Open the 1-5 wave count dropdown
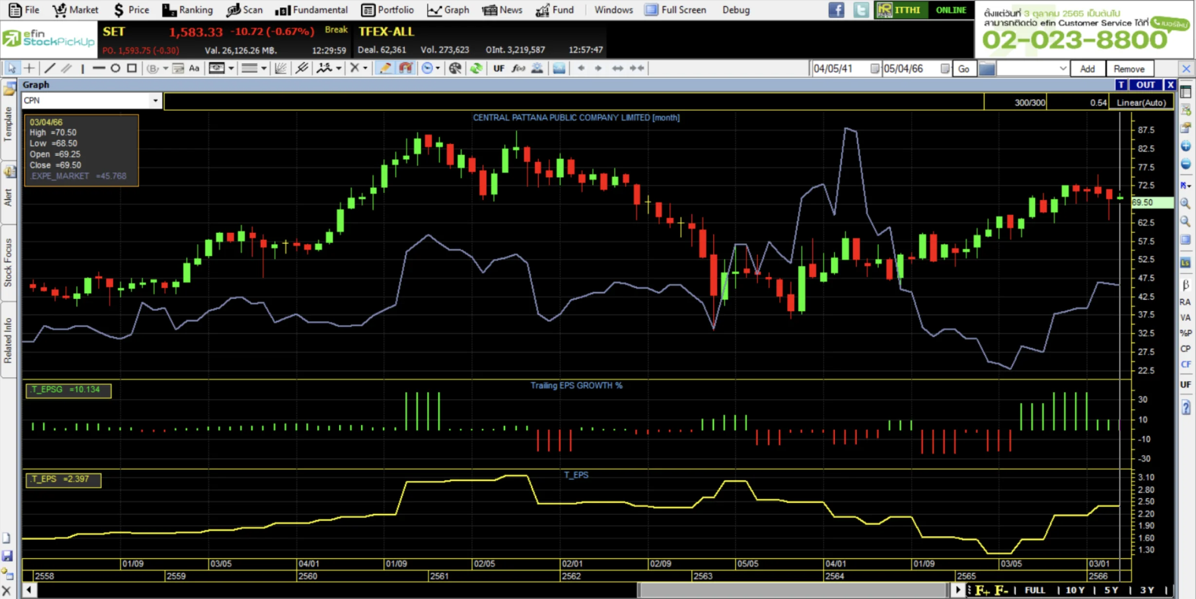This screenshot has width=1196, height=599. pyautogui.click(x=339, y=69)
